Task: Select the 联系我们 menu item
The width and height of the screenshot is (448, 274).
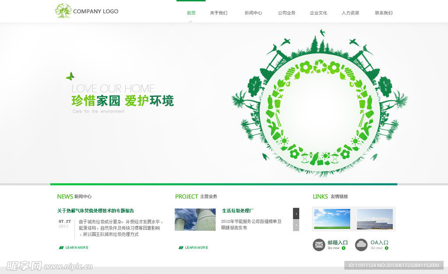Action: click(x=383, y=13)
